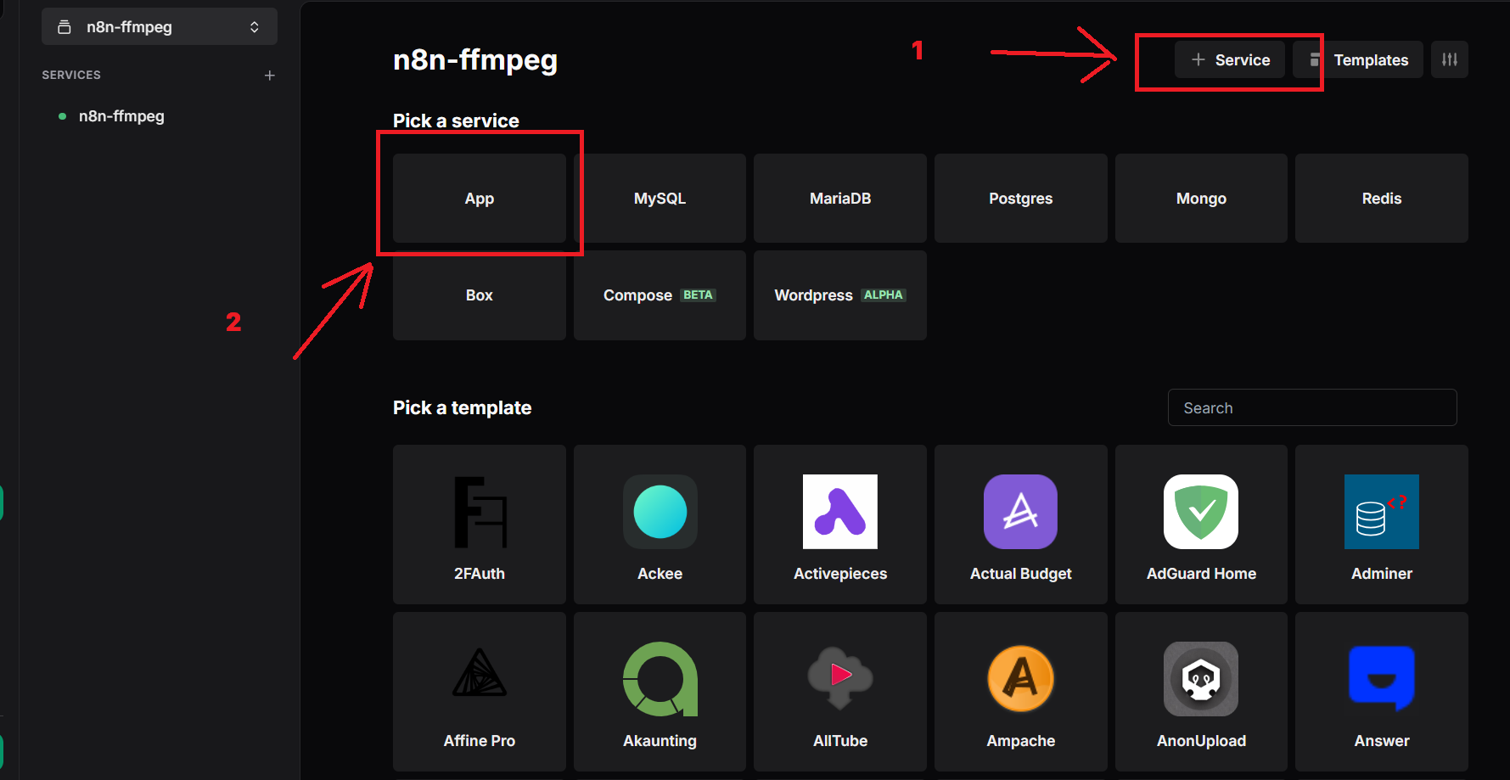Viewport: 1510px width, 780px height.
Task: Select the App service card
Action: pos(479,198)
